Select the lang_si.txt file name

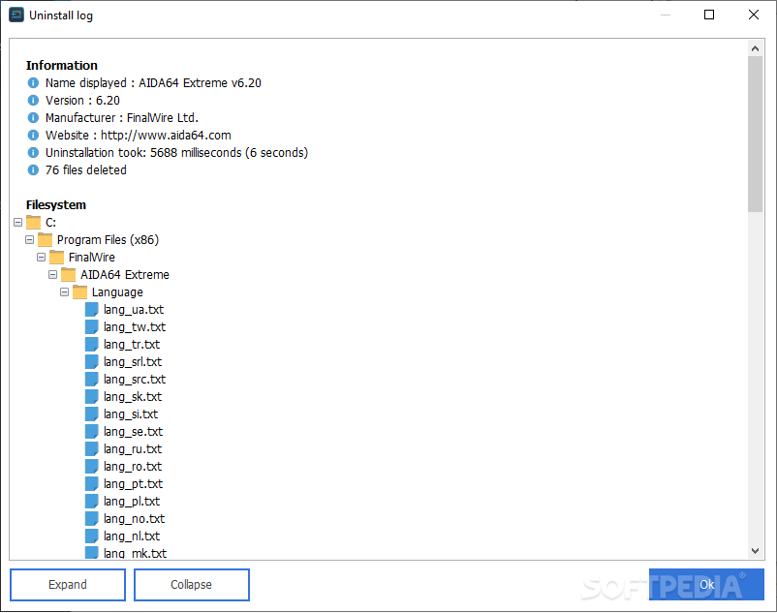(131, 414)
